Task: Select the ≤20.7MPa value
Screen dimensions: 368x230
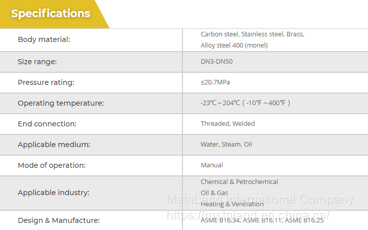Action: [x=215, y=82]
